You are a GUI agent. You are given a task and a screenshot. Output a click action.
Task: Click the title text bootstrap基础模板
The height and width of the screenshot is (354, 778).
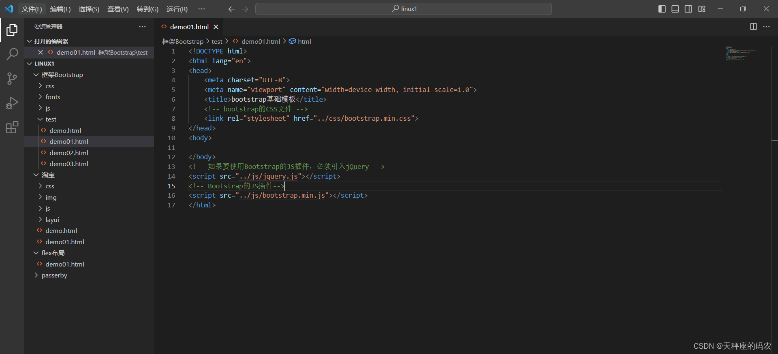click(x=263, y=100)
